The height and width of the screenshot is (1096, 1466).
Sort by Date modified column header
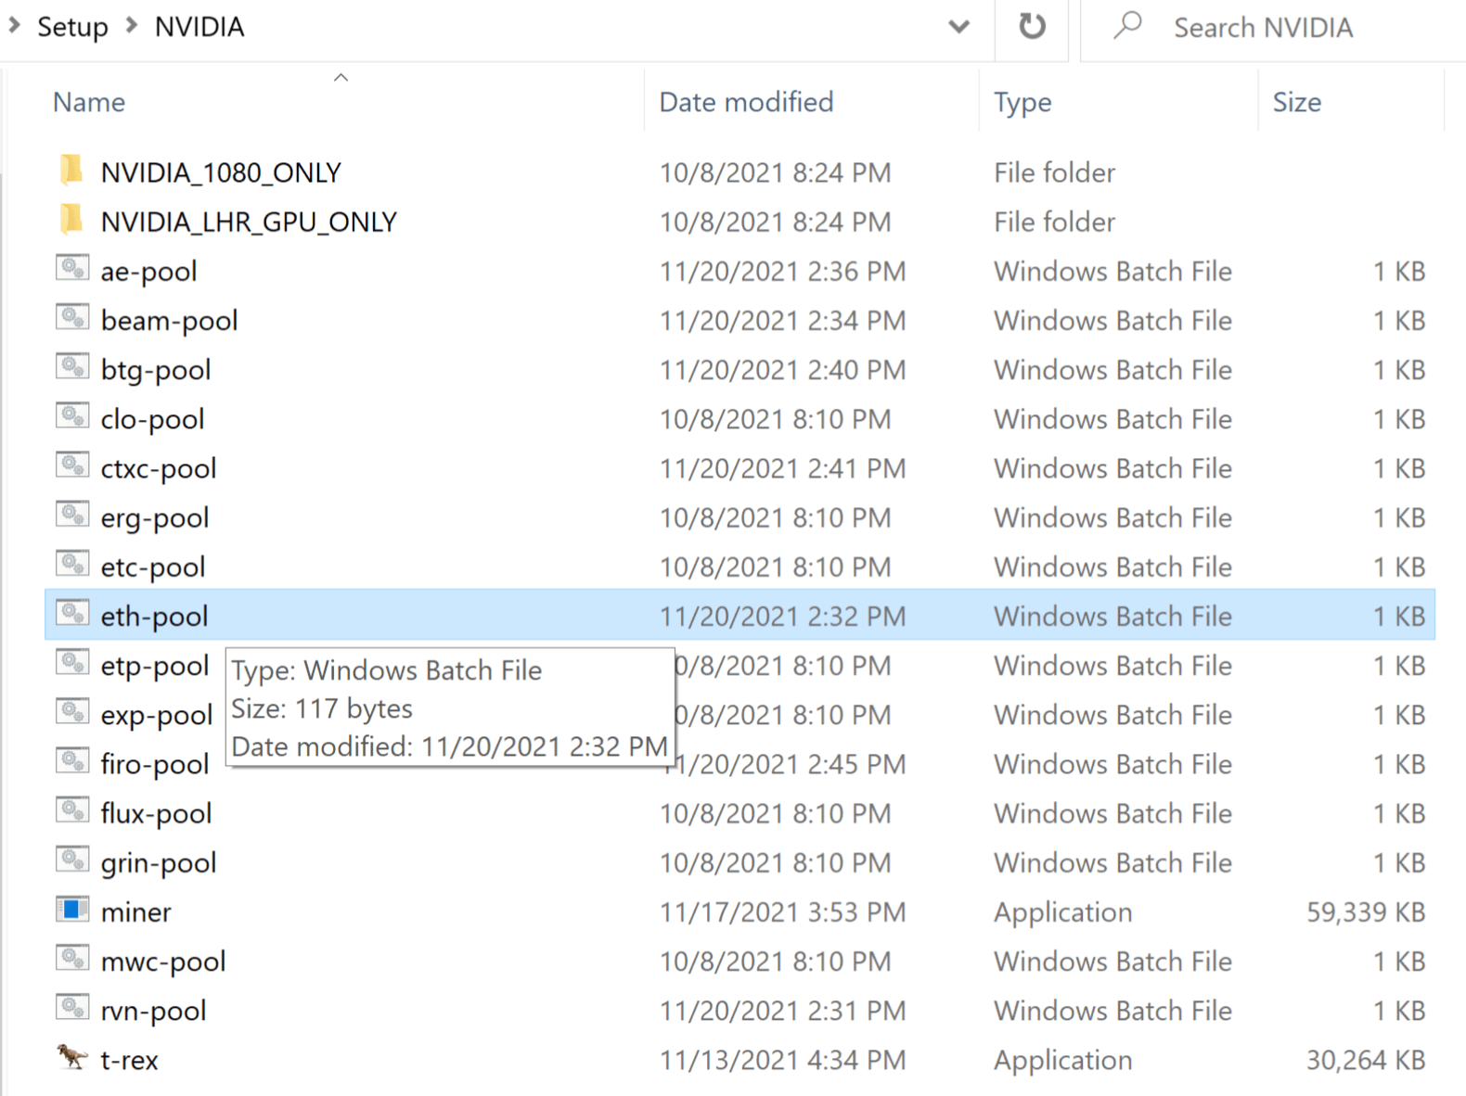pyautogui.click(x=746, y=102)
